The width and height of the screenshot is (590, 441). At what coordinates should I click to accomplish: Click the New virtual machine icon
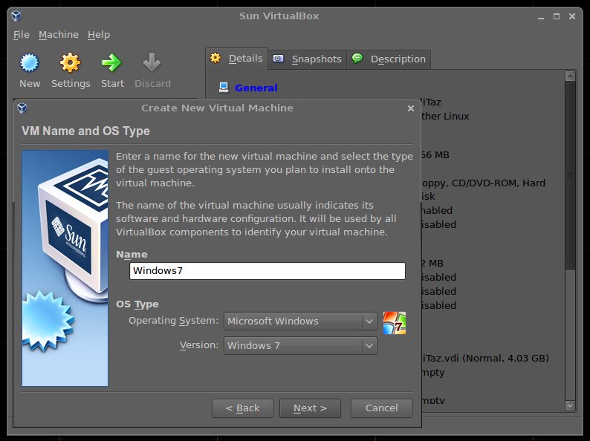29,63
